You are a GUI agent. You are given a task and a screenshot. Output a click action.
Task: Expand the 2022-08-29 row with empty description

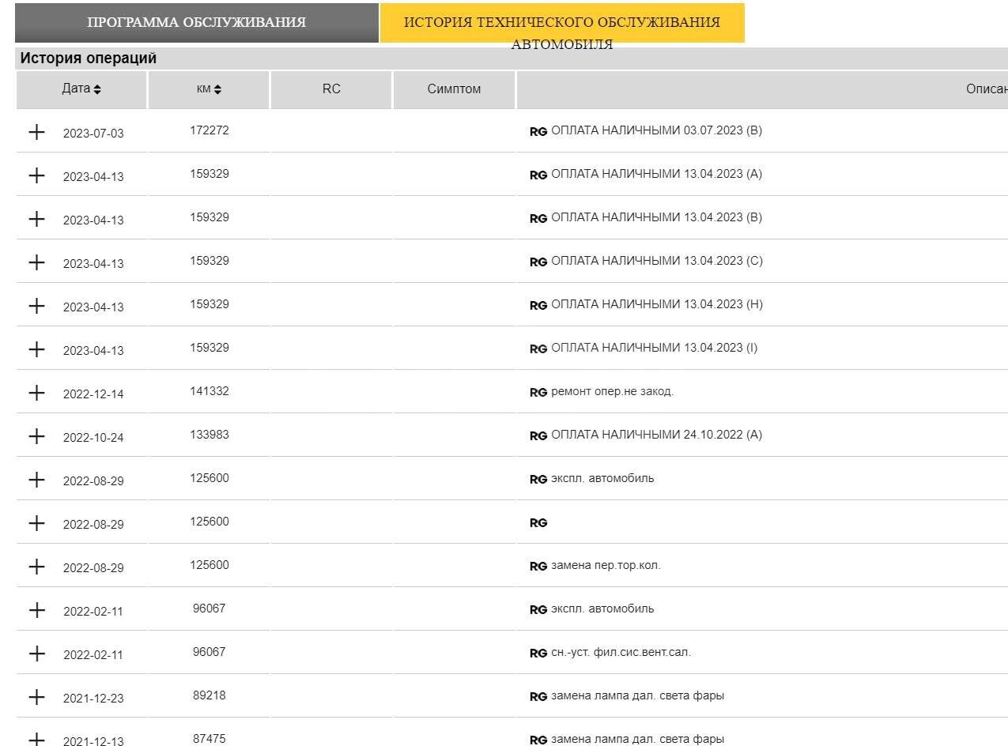36,523
